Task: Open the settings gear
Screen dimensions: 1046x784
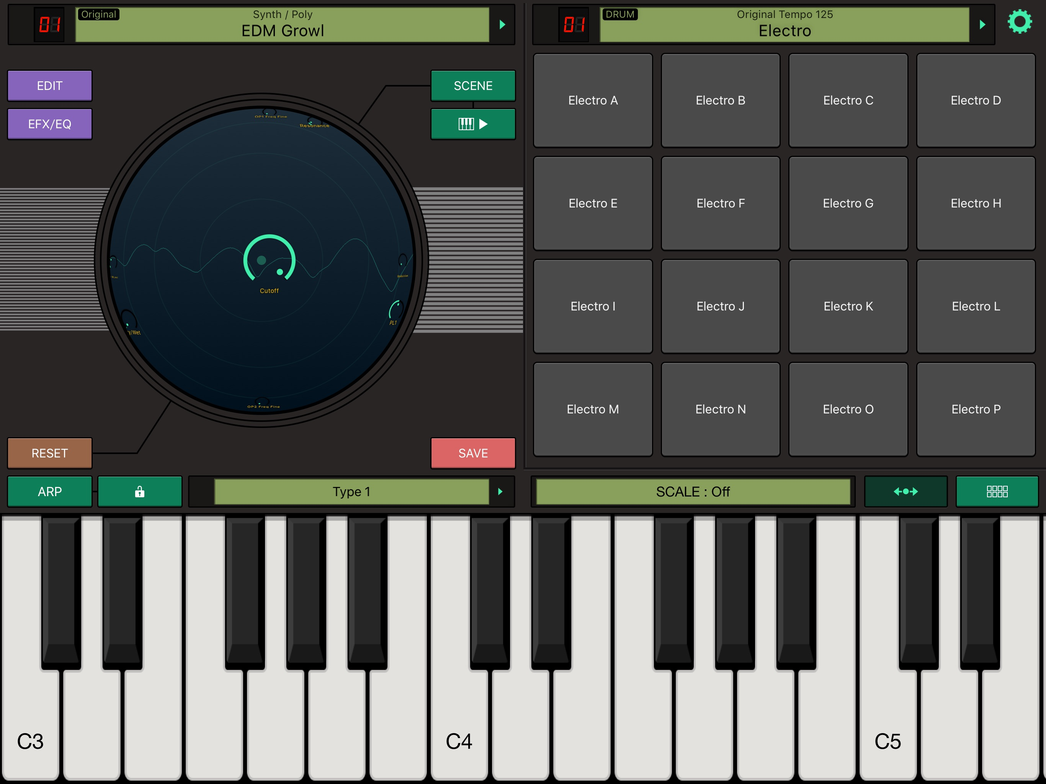Action: click(x=1020, y=22)
